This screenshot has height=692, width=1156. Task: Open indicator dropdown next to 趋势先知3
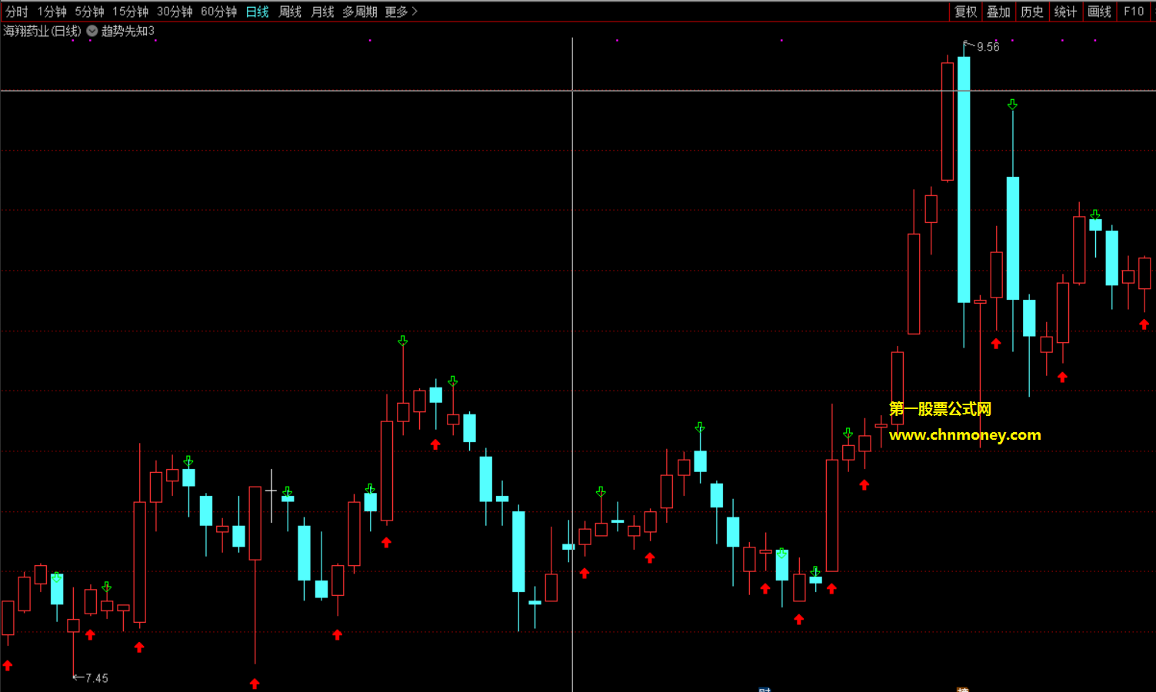(x=92, y=31)
